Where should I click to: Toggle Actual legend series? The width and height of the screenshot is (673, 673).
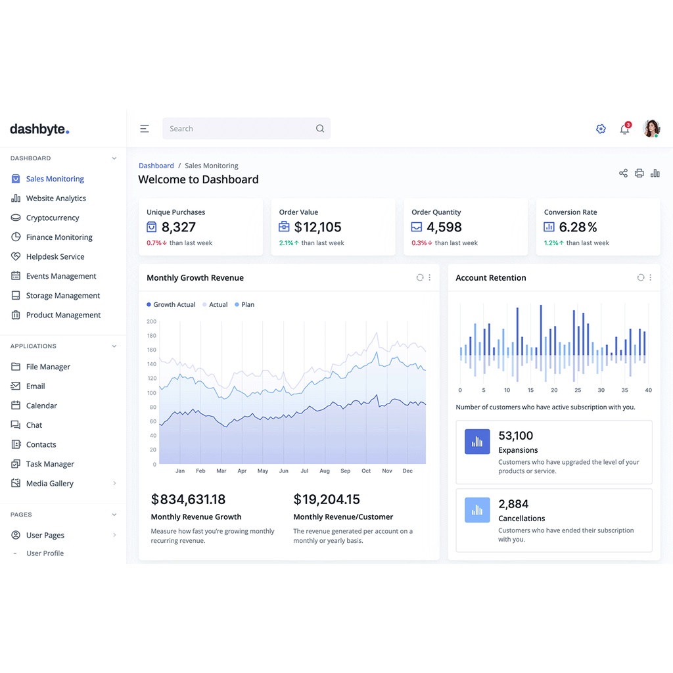pyautogui.click(x=215, y=304)
